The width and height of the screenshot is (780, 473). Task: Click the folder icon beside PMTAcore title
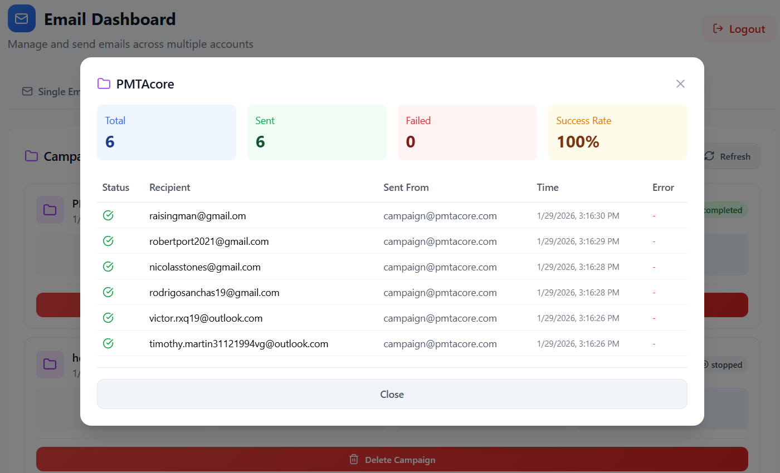[x=104, y=83]
